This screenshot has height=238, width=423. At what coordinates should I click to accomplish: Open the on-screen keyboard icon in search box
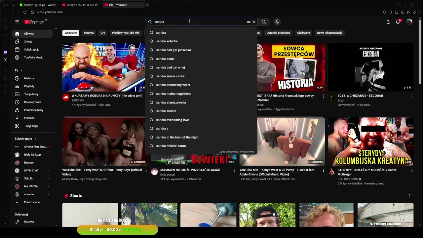click(x=249, y=22)
